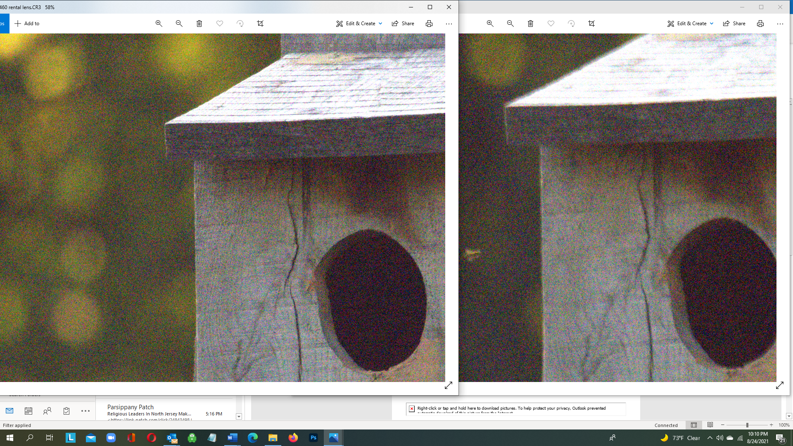This screenshot has height=446, width=793.
Task: Open Photoshop from the taskbar
Action: [x=313, y=437]
